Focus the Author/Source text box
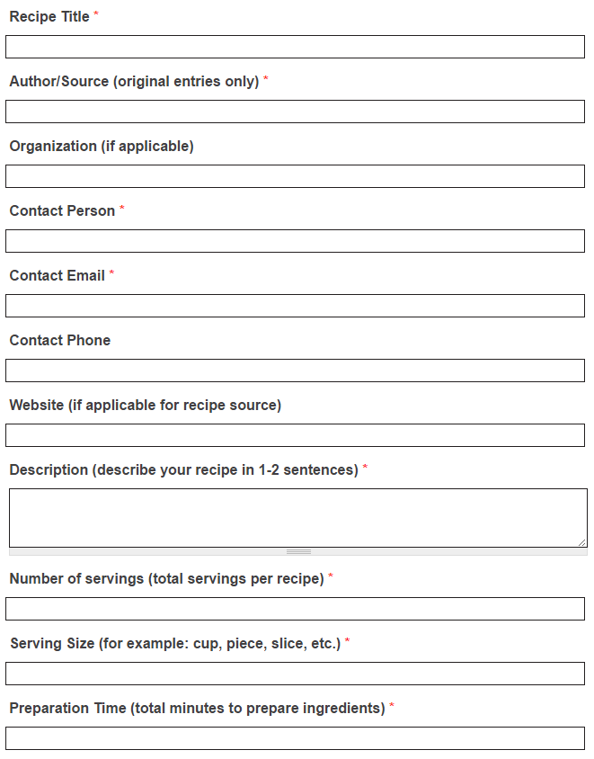This screenshot has height=759, width=594. click(295, 112)
